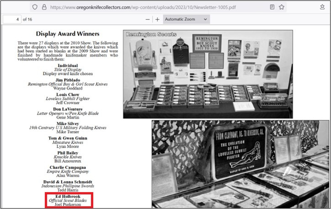
Task: Click the name Don LaVenture
Action: [x=68, y=109]
